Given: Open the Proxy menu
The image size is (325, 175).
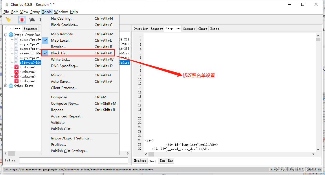Looking at the screenshot, I should coord(35,12).
